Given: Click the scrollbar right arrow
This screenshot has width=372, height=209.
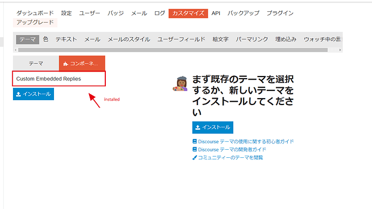Looking at the screenshot, I should (340, 50).
